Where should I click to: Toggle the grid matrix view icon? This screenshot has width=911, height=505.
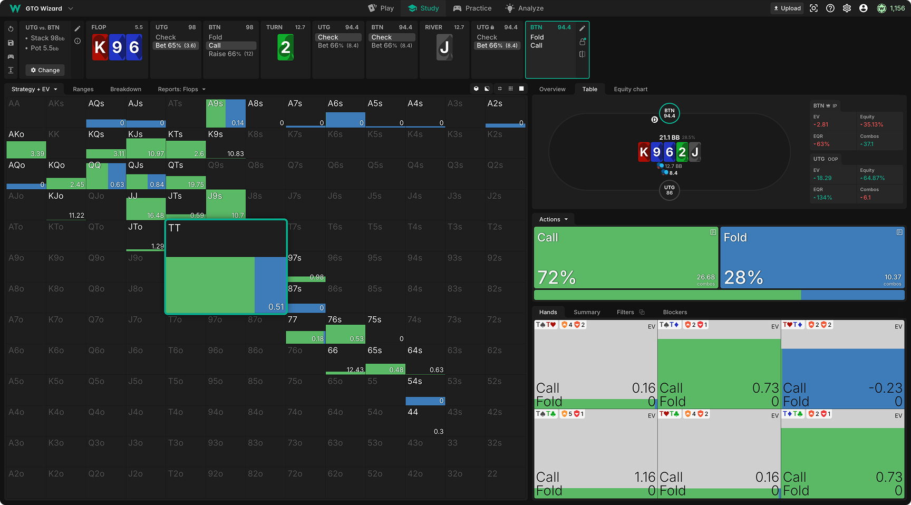[510, 89]
